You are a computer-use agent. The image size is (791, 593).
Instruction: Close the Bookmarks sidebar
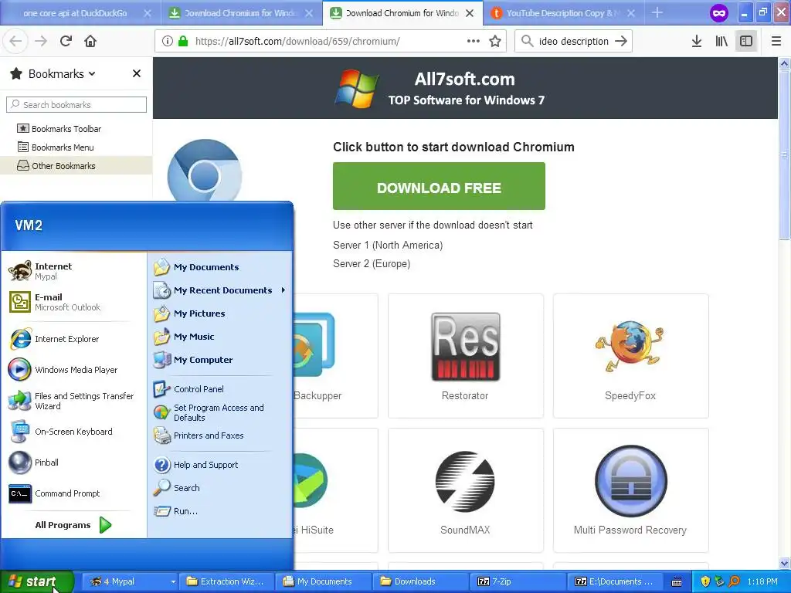[136, 73]
